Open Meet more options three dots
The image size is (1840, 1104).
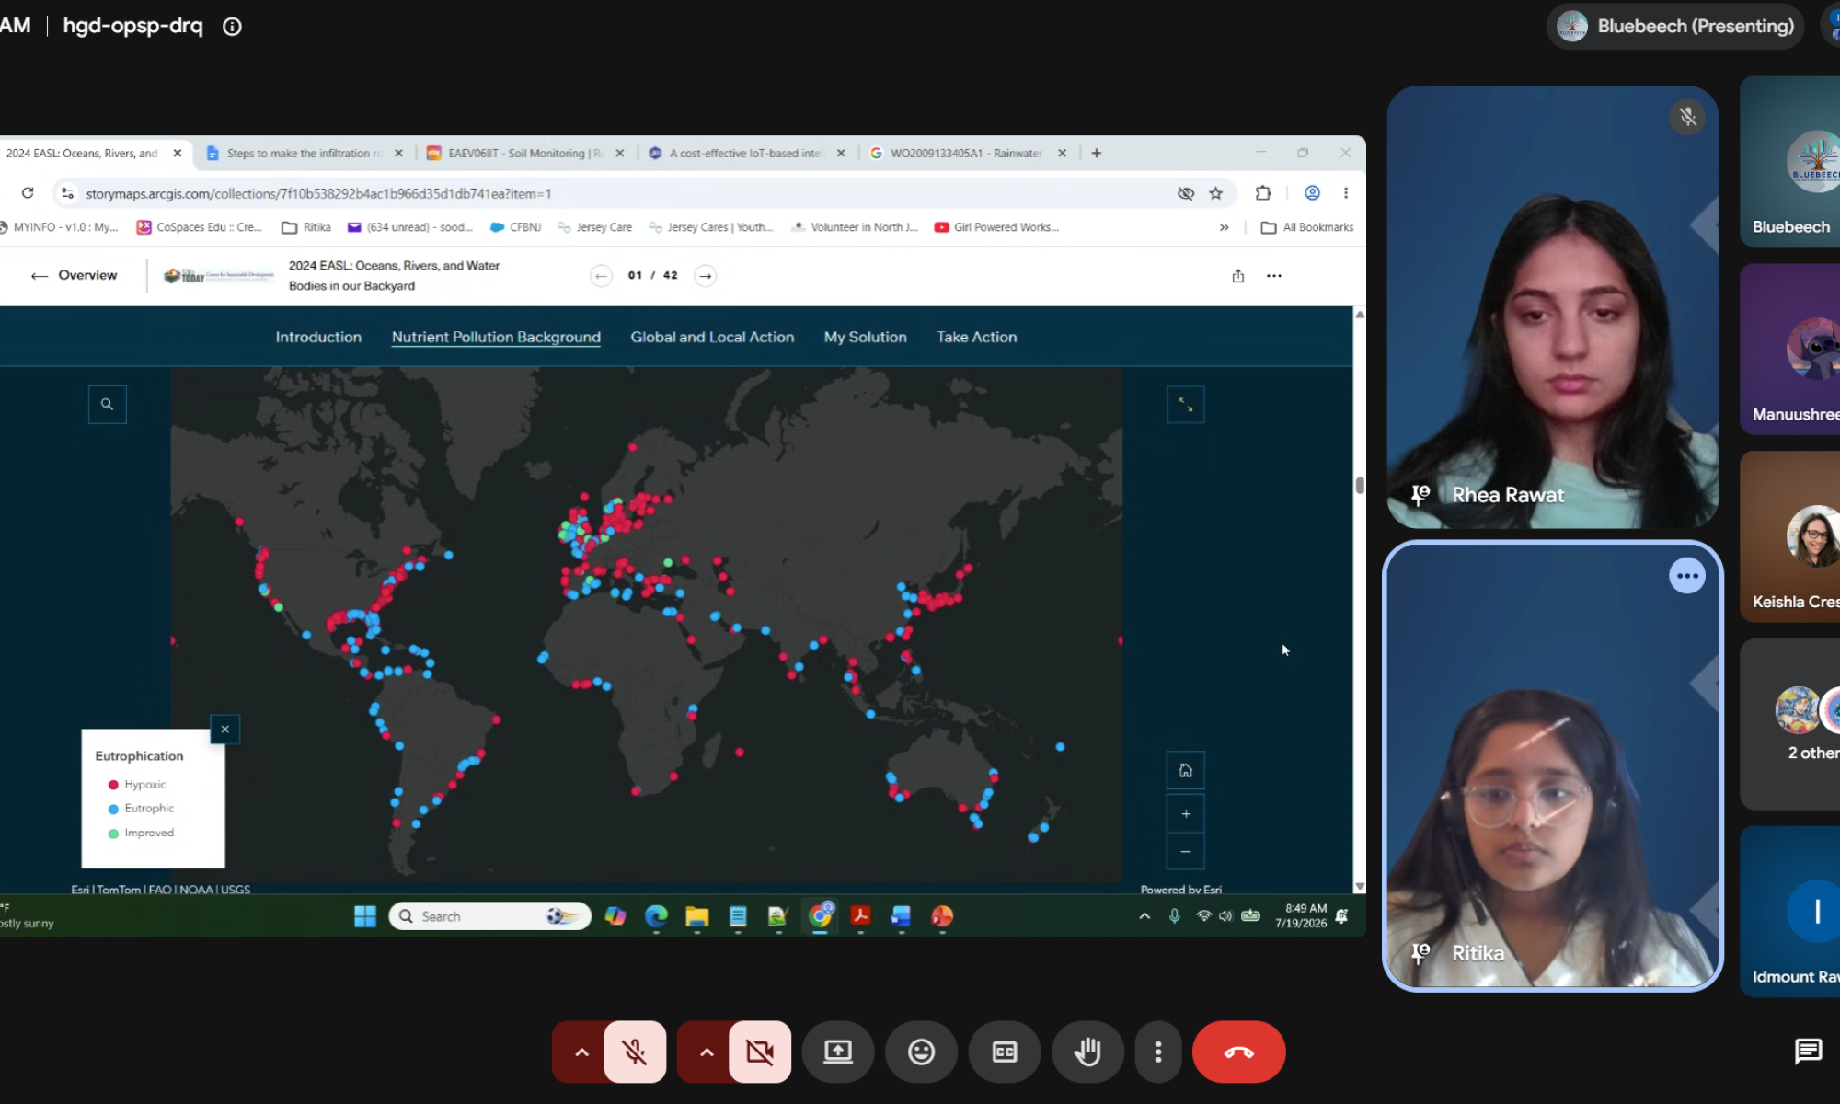pos(1157,1052)
